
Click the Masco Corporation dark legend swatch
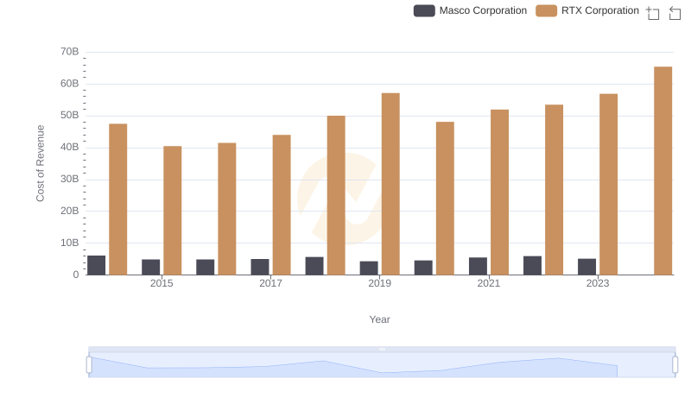(424, 10)
